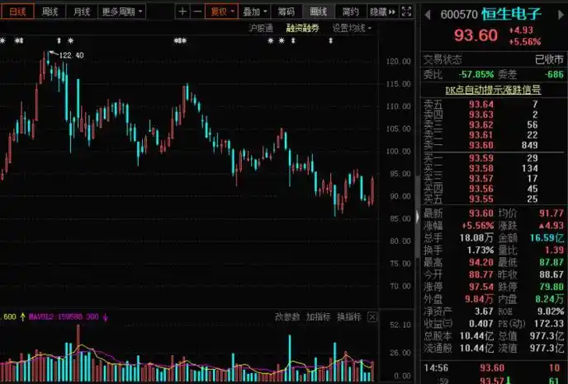Switch to the 周线 weekly chart tab
The width and height of the screenshot is (568, 384).
[50, 12]
